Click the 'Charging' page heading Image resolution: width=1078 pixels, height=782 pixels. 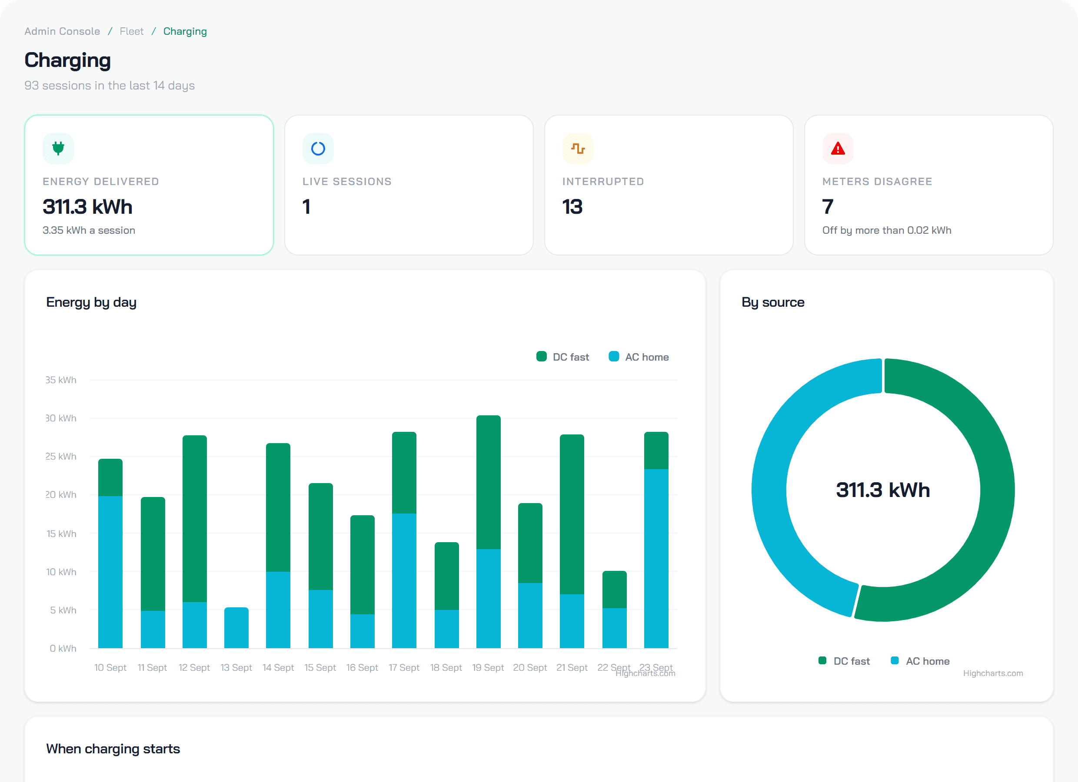click(67, 60)
